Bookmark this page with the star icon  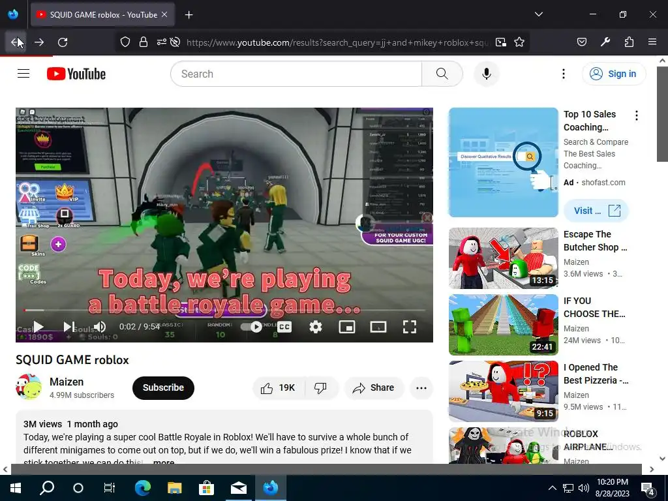click(x=519, y=42)
